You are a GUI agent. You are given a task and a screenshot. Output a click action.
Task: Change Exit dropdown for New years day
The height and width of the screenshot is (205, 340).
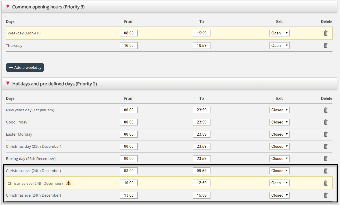[279, 110]
